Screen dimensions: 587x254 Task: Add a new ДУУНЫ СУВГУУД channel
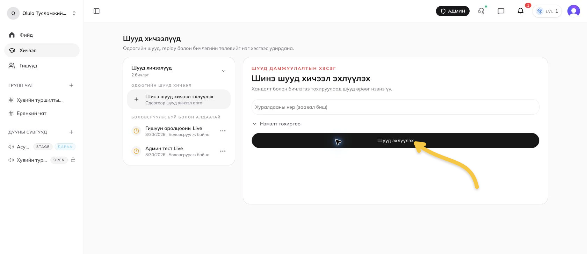pyautogui.click(x=71, y=132)
